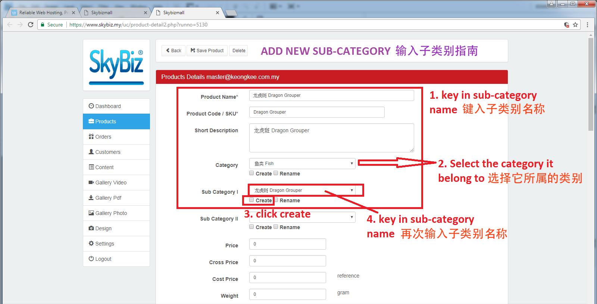Click the Gallery Photo picture icon
The height and width of the screenshot is (304, 597).
[x=91, y=213]
